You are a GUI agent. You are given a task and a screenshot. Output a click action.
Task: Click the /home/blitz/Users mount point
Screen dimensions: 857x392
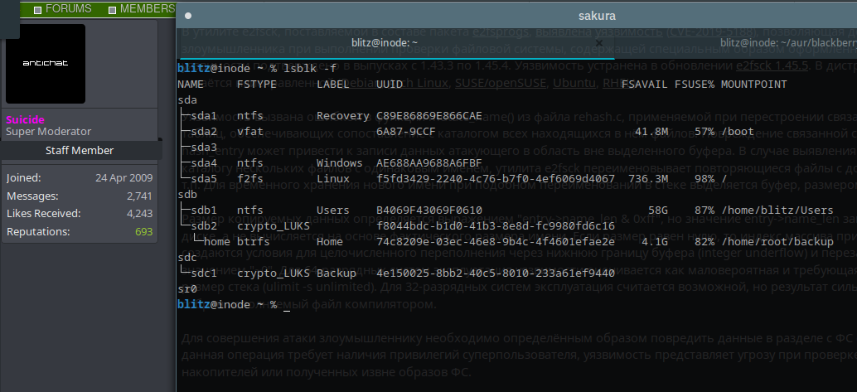tap(777, 211)
